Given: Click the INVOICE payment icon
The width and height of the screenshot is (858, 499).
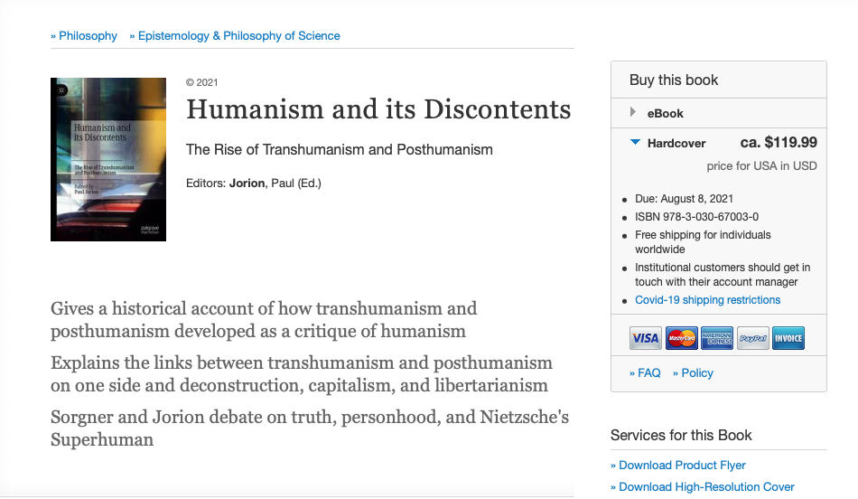Looking at the screenshot, I should pyautogui.click(x=788, y=338).
